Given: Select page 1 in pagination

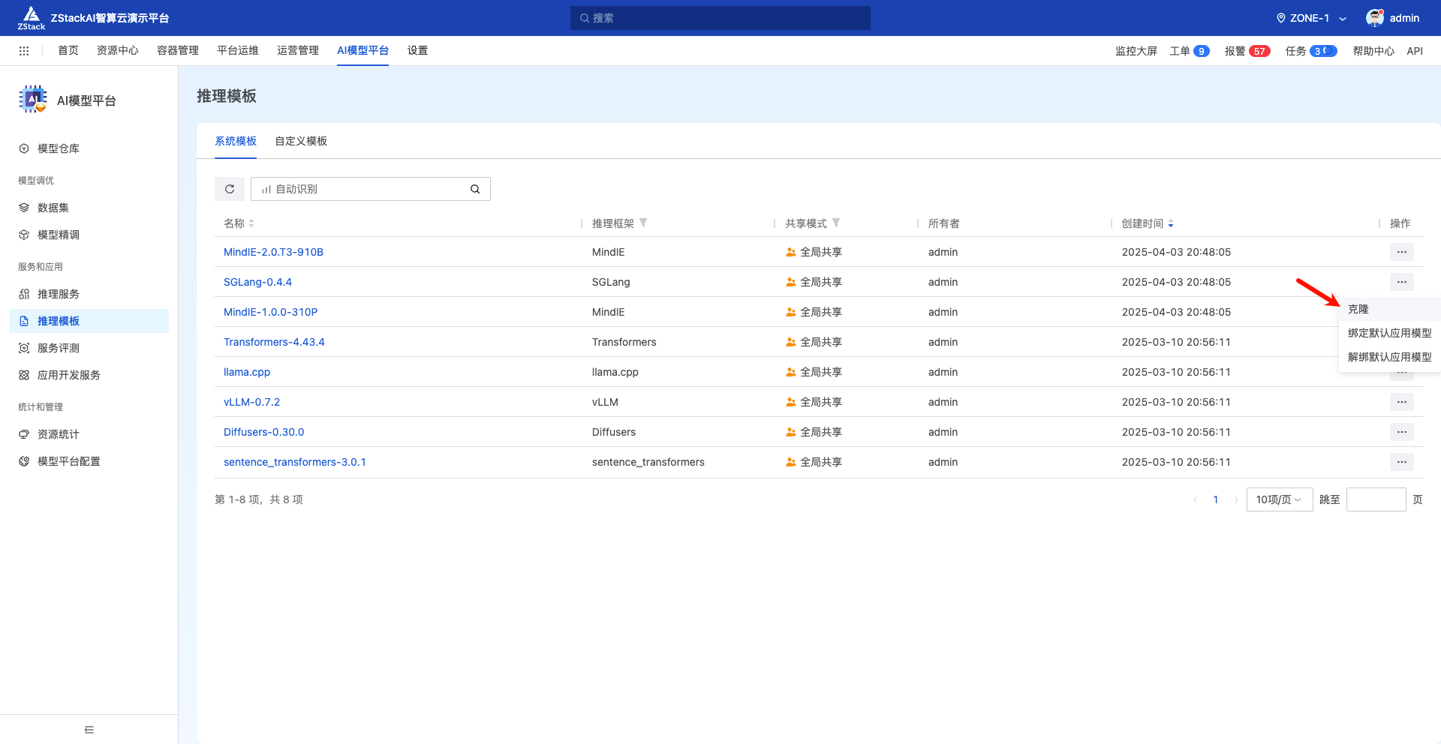Looking at the screenshot, I should click(x=1216, y=499).
